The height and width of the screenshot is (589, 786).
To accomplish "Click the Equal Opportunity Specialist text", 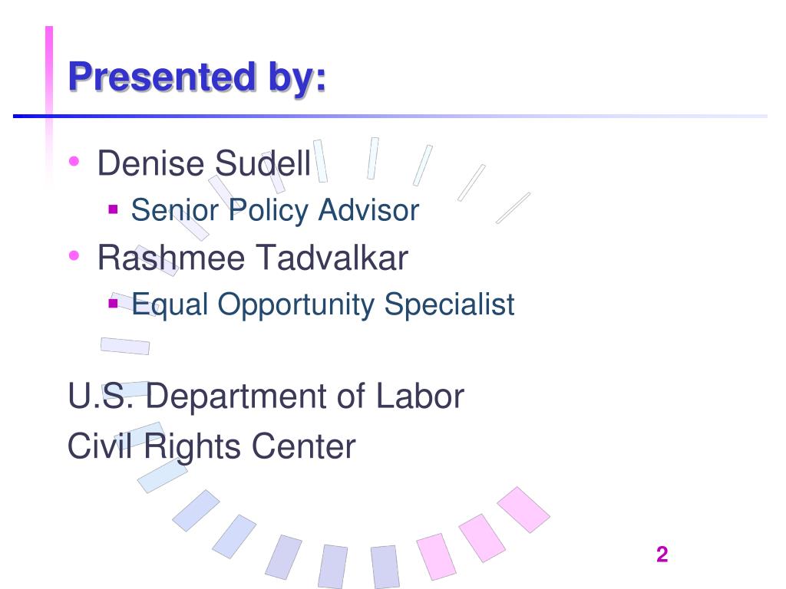I will pos(323,304).
